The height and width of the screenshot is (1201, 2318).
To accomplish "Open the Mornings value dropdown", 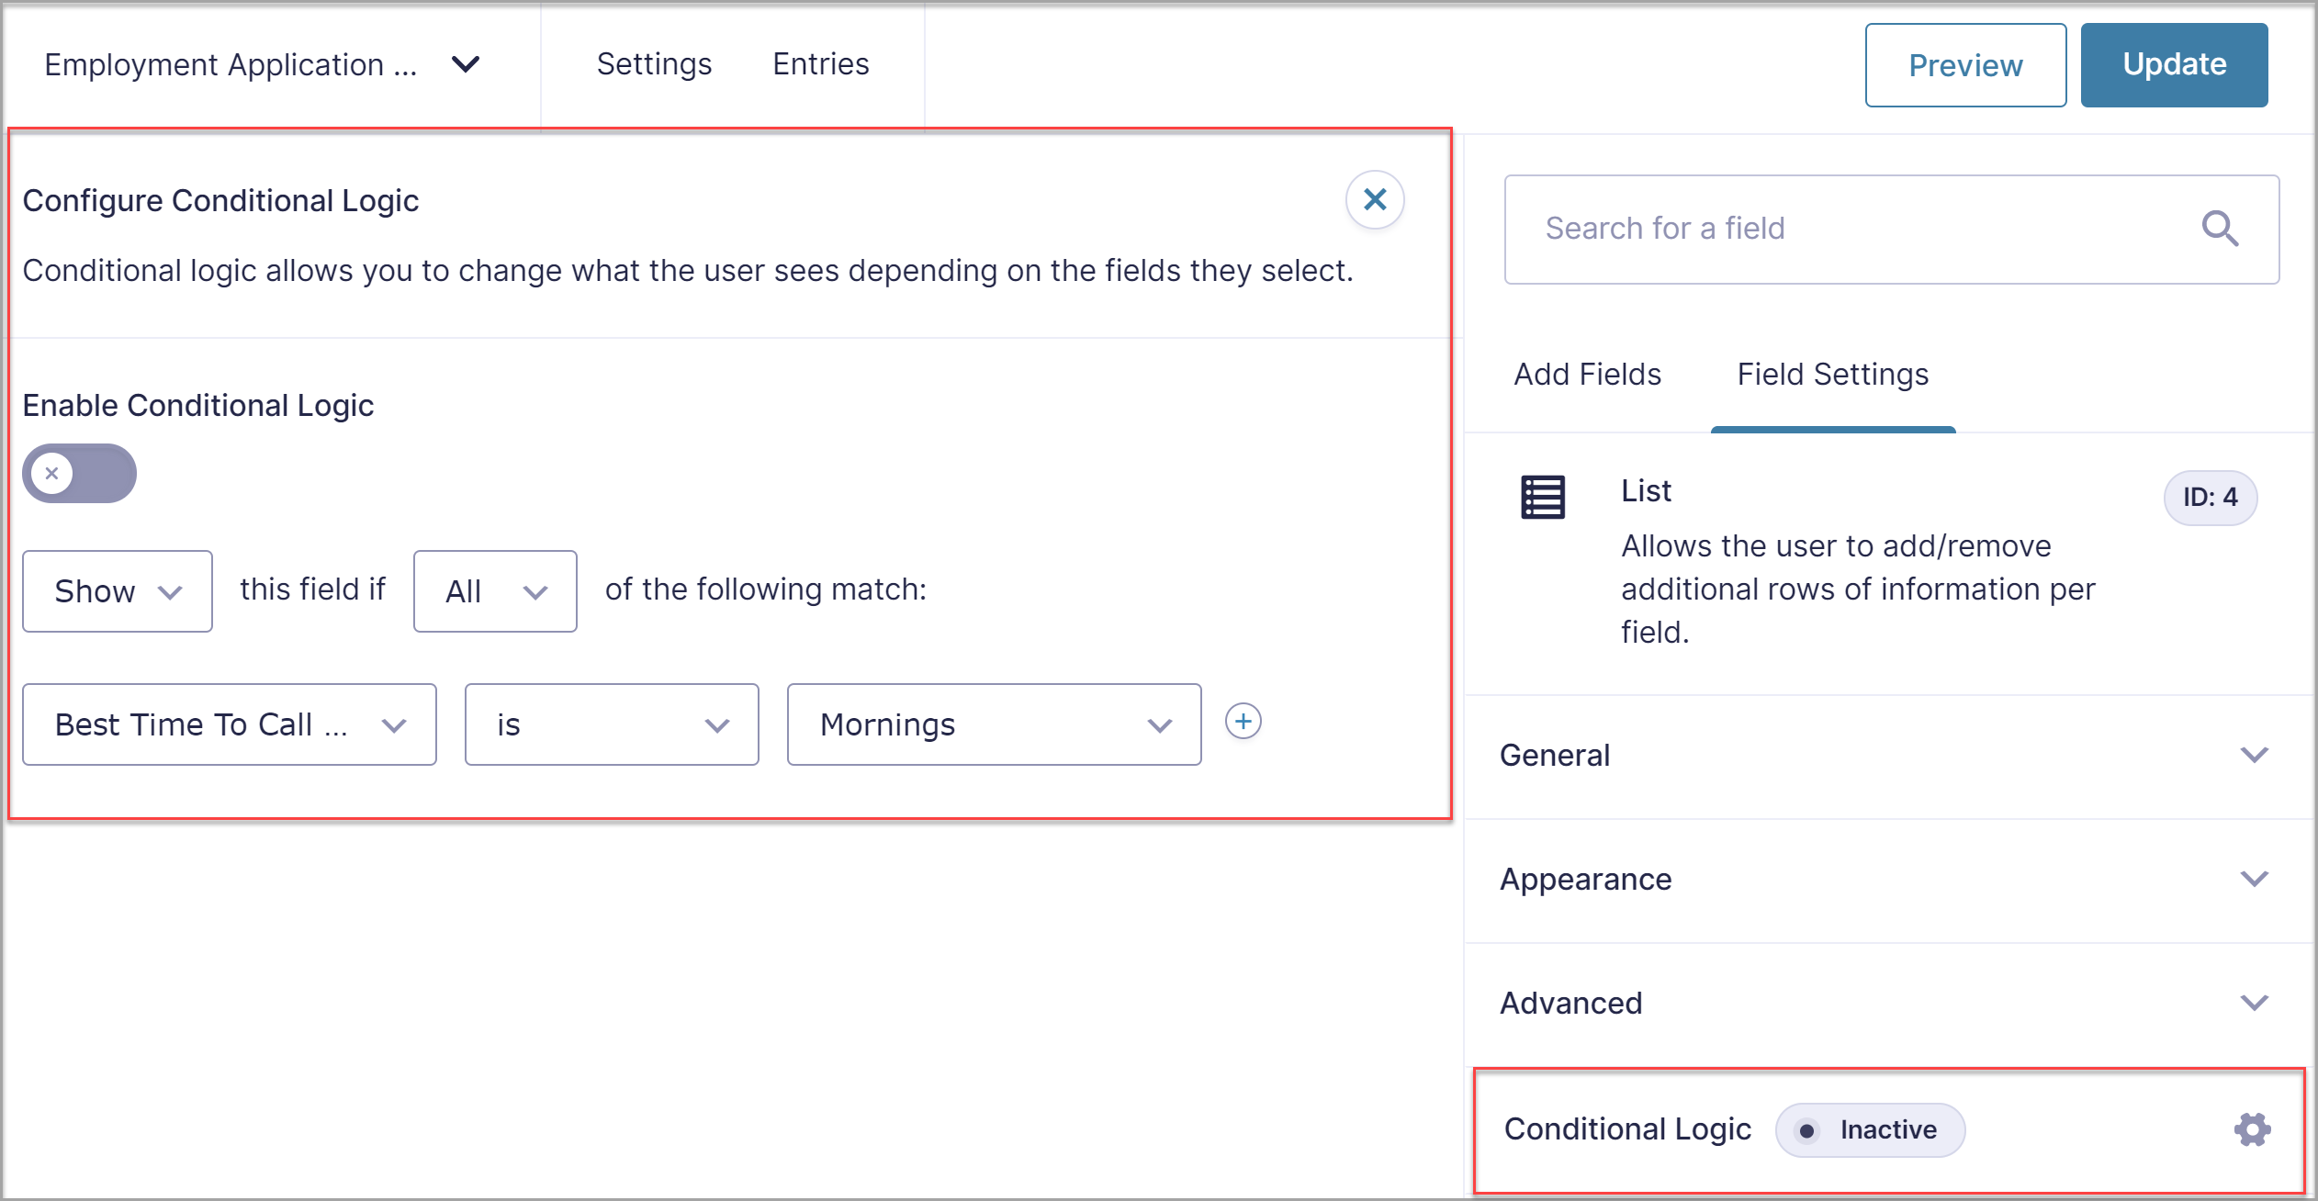I will click(x=994, y=724).
